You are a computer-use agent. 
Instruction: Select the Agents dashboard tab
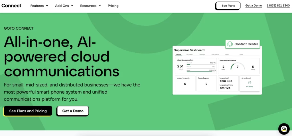click(x=227, y=55)
